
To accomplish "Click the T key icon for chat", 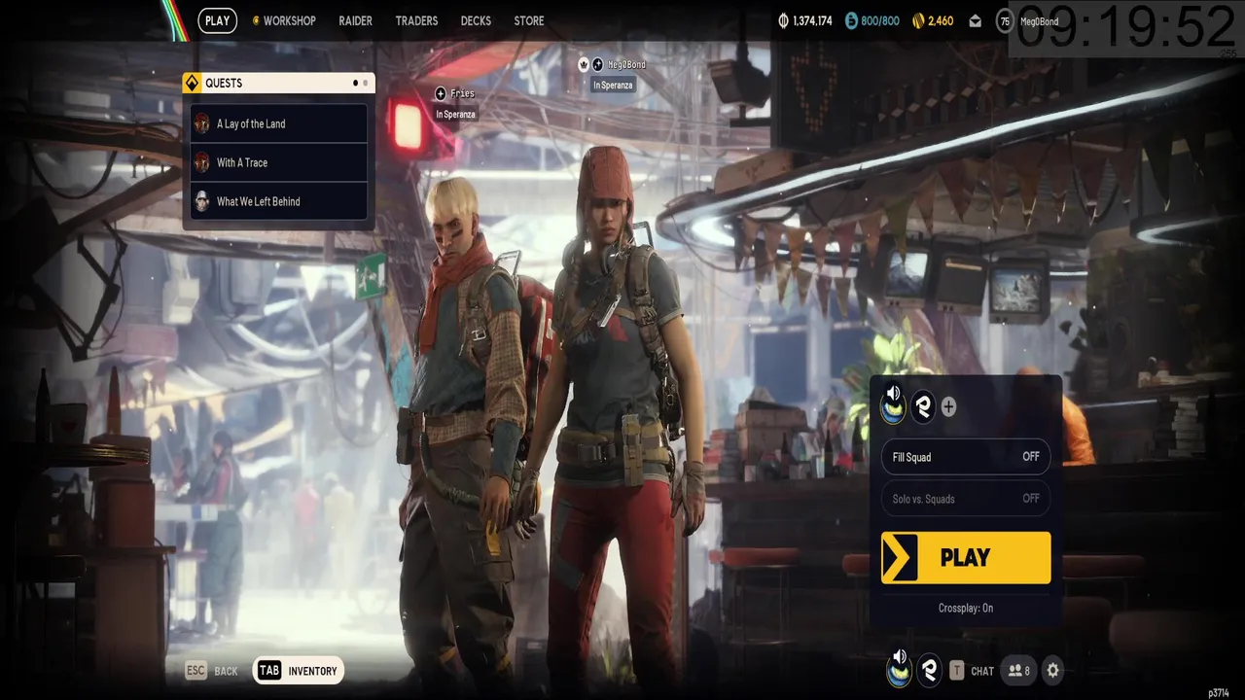I will tap(957, 670).
